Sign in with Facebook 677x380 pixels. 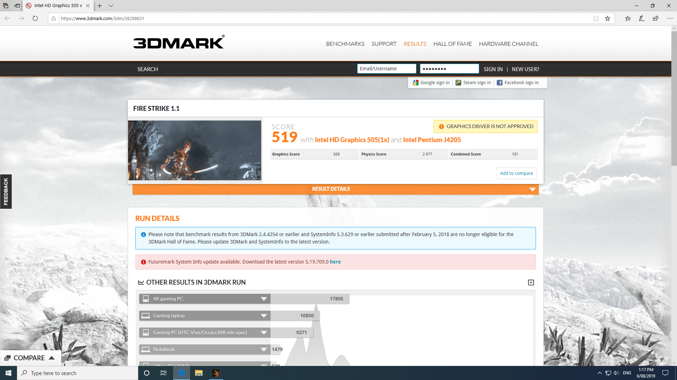click(x=518, y=83)
